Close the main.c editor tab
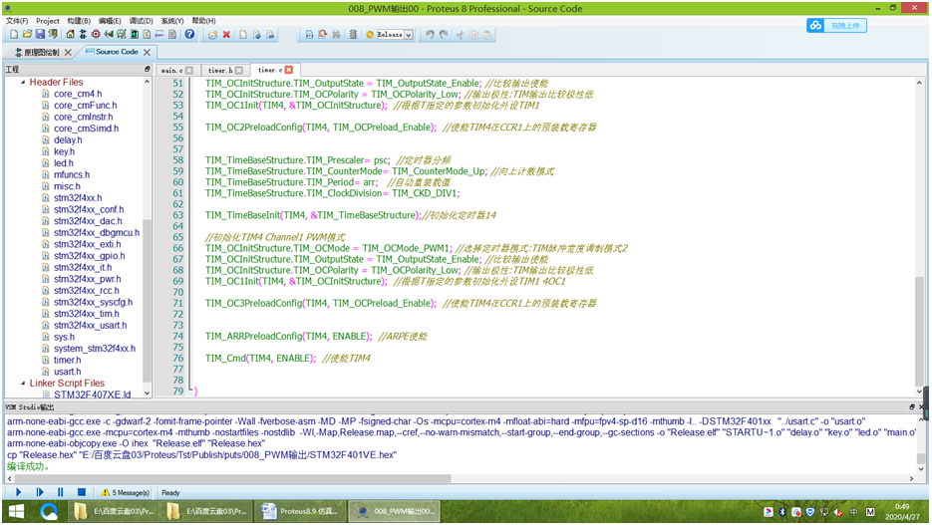 189,70
